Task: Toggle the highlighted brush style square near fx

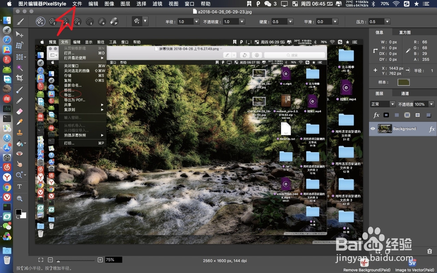Action: [407, 115]
